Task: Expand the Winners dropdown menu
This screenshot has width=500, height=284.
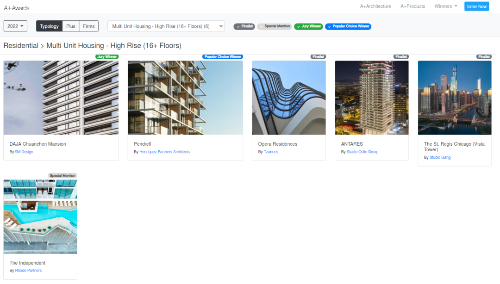Action: (x=445, y=6)
